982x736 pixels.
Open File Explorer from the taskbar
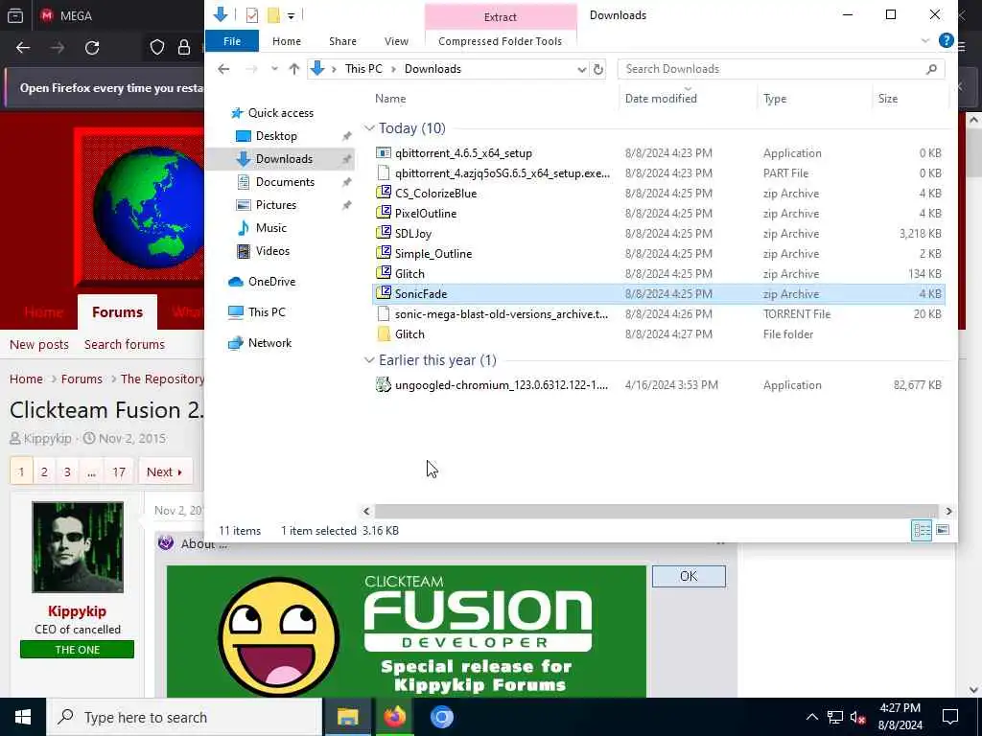pos(347,717)
